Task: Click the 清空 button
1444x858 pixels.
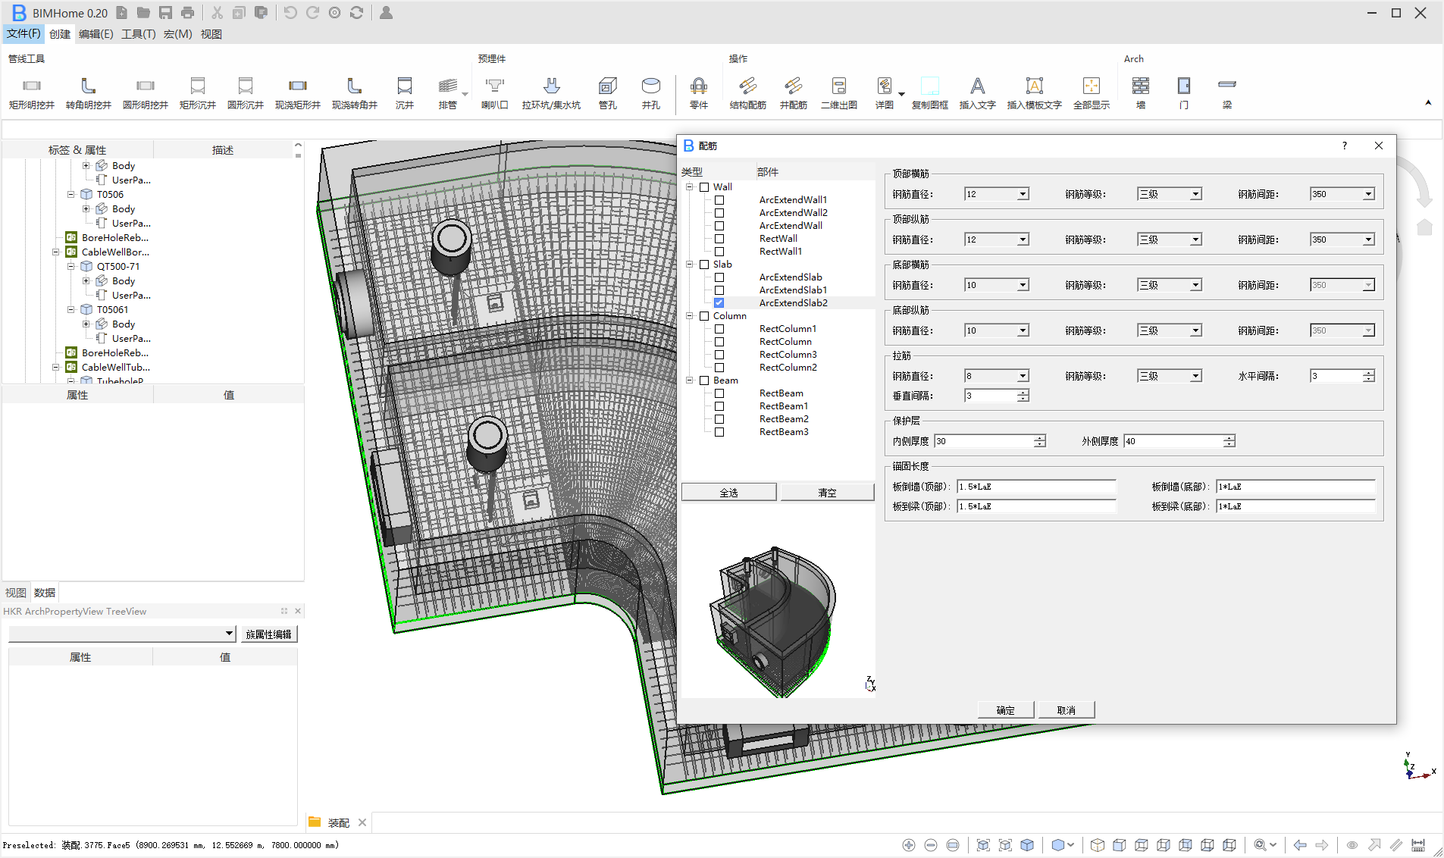Action: pos(827,493)
